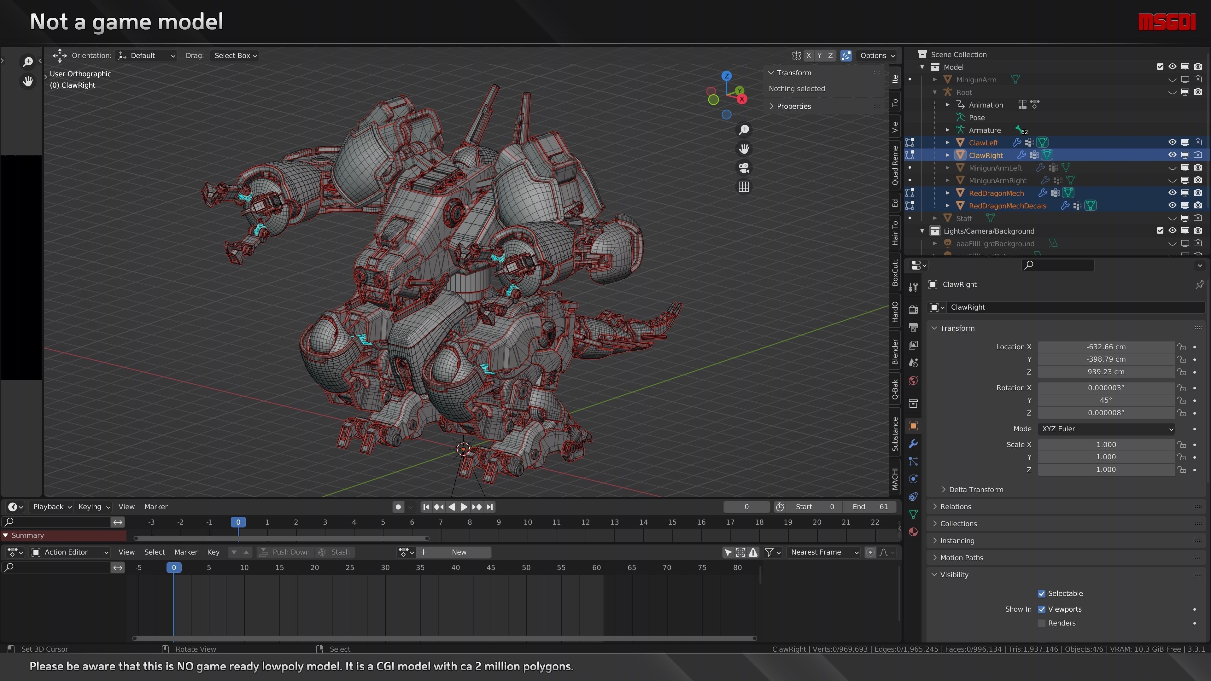Open the Modifiers wrench properties tab
This screenshot has width=1211, height=681.
coord(913,444)
